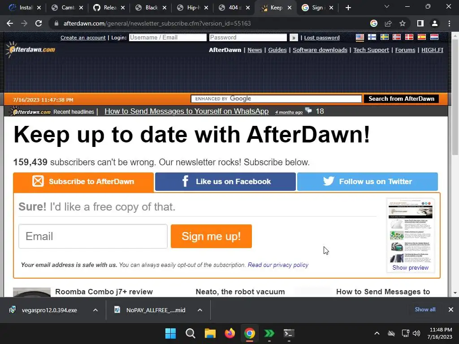Open a new browser tab
Image resolution: width=459 pixels, height=344 pixels.
[x=348, y=8]
